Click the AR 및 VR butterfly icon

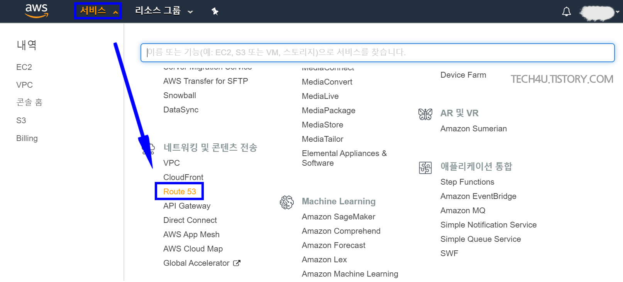pyautogui.click(x=425, y=114)
